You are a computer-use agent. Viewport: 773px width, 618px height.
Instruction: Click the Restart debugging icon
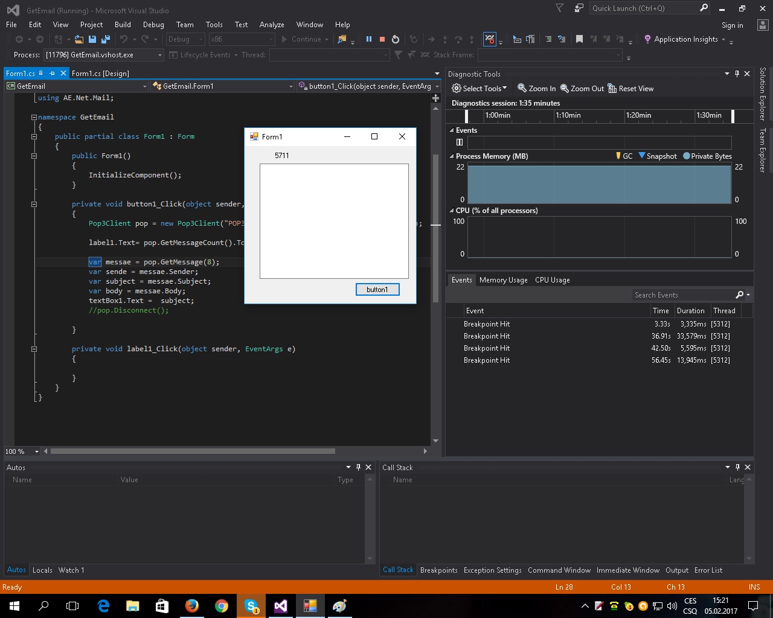tap(396, 39)
